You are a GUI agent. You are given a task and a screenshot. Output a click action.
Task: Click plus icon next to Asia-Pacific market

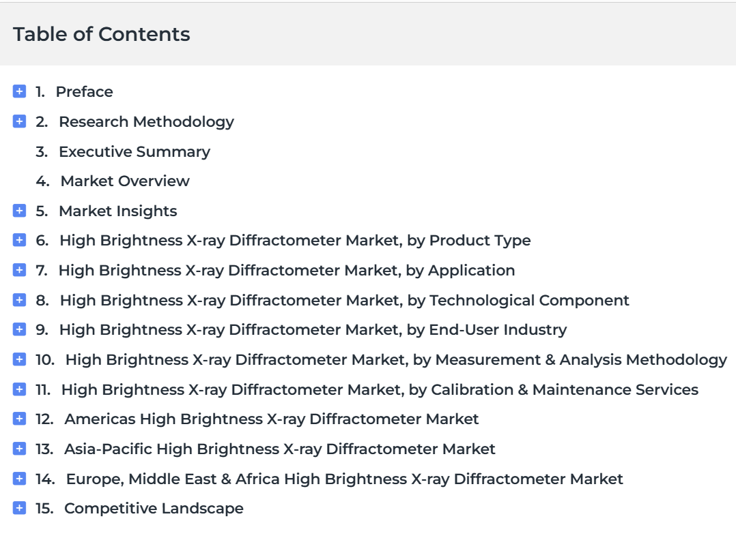(x=19, y=449)
